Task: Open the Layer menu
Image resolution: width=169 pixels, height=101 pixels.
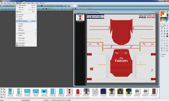Action: (x=13, y=3)
